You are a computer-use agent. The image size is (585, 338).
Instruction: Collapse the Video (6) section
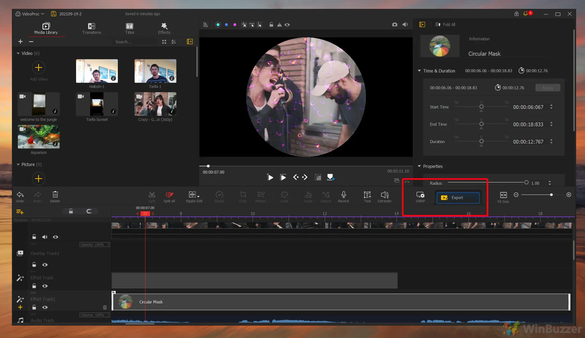[x=18, y=53]
